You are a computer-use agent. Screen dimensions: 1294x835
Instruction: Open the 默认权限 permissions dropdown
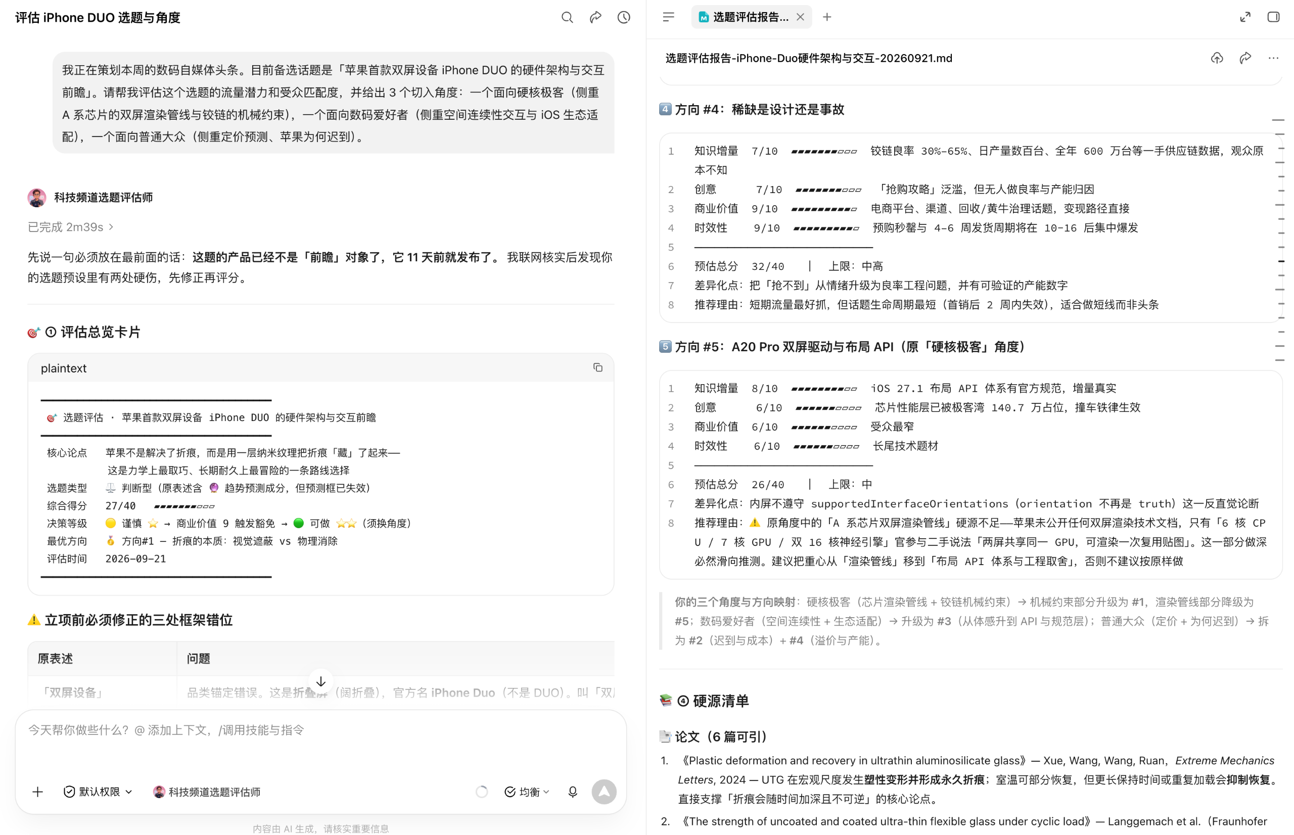98,792
